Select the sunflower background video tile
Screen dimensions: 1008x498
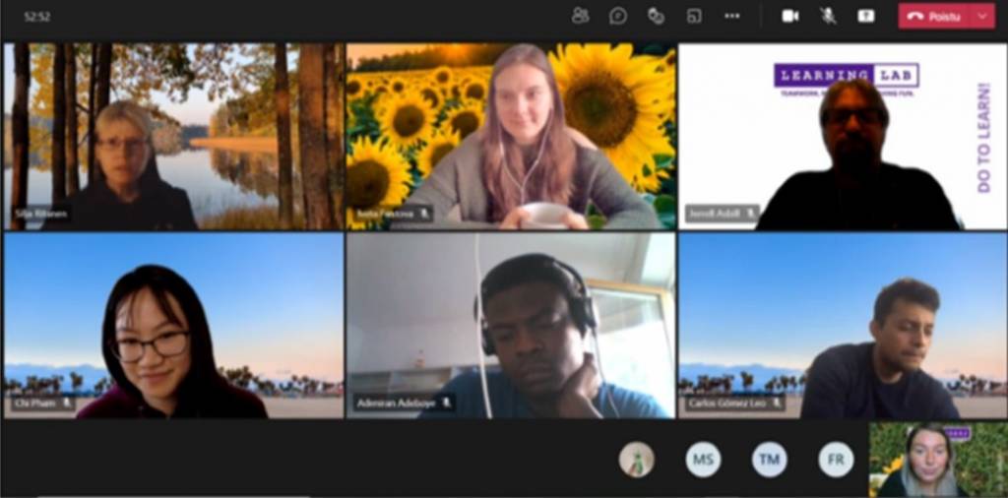[511, 136]
